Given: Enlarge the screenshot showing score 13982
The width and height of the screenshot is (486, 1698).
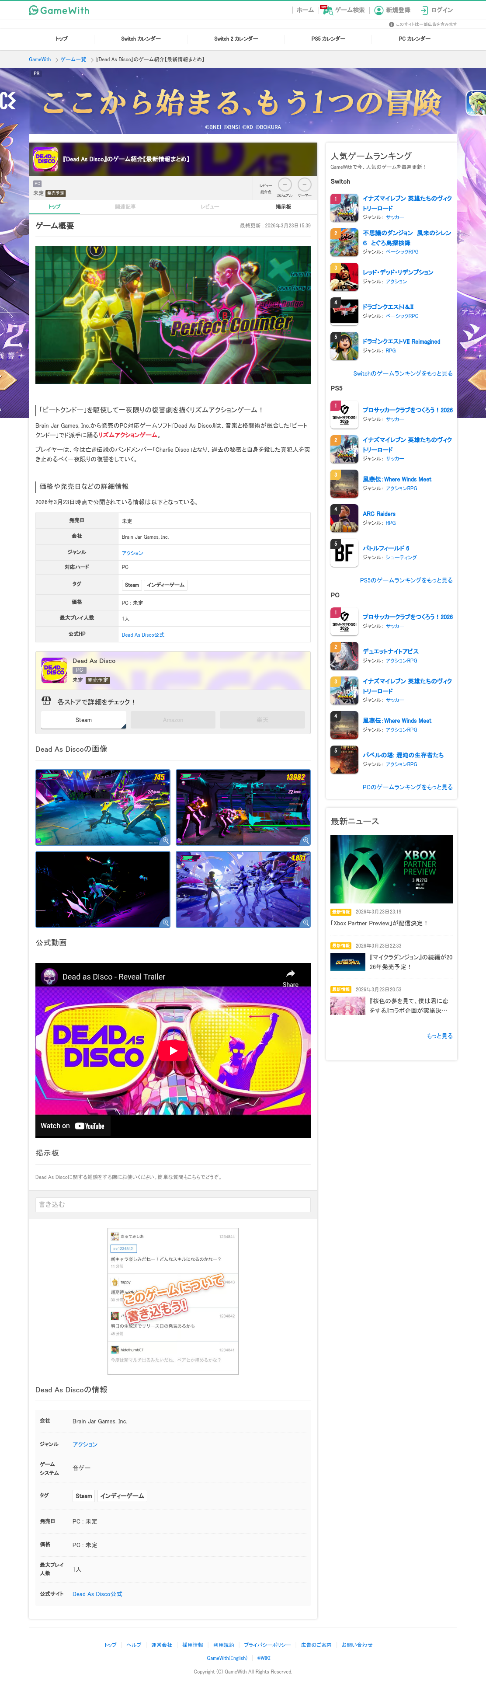Looking at the screenshot, I should [243, 808].
